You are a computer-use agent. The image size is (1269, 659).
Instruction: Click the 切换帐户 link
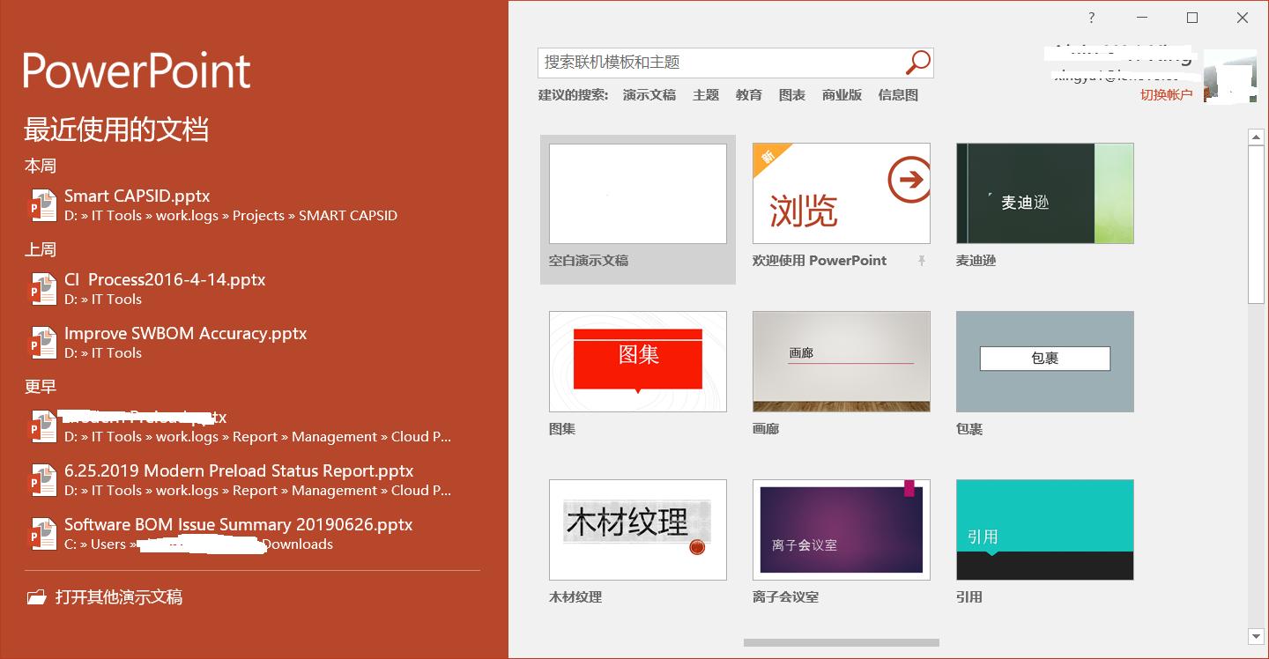[1166, 94]
